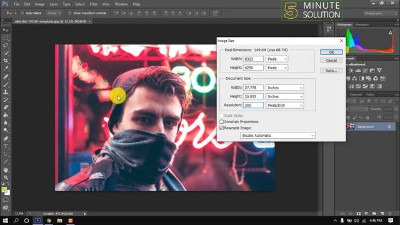Image resolution: width=400 pixels, height=225 pixels.
Task: Switch to the Channels tab
Action: pyautogui.click(x=356, y=94)
